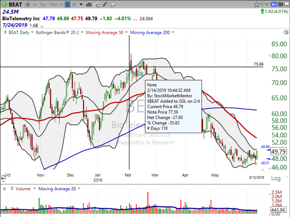Click the add indicator grid icon
The image size is (290, 217).
click(x=97, y=5)
